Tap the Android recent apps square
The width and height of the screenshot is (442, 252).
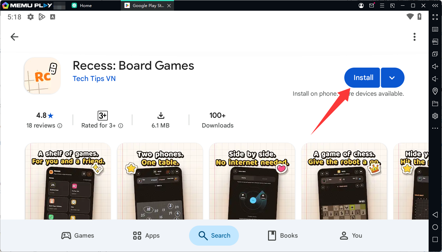[435, 240]
